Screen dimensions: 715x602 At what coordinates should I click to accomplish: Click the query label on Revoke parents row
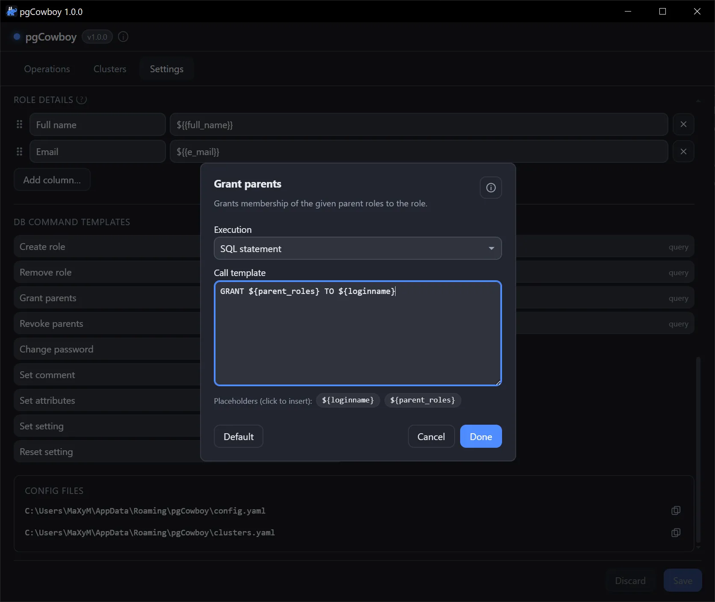[x=678, y=324]
